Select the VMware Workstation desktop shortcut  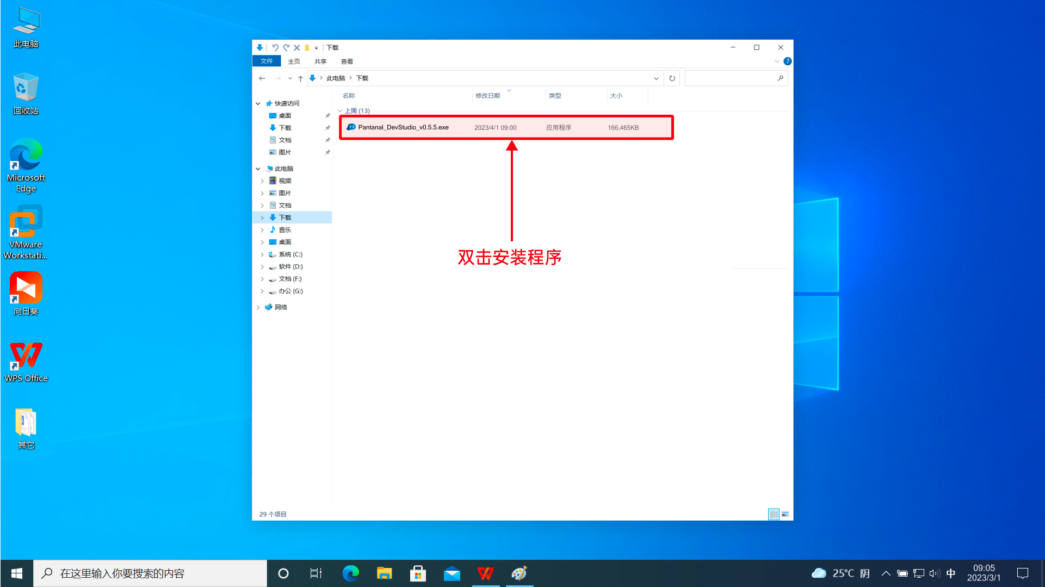tap(26, 233)
